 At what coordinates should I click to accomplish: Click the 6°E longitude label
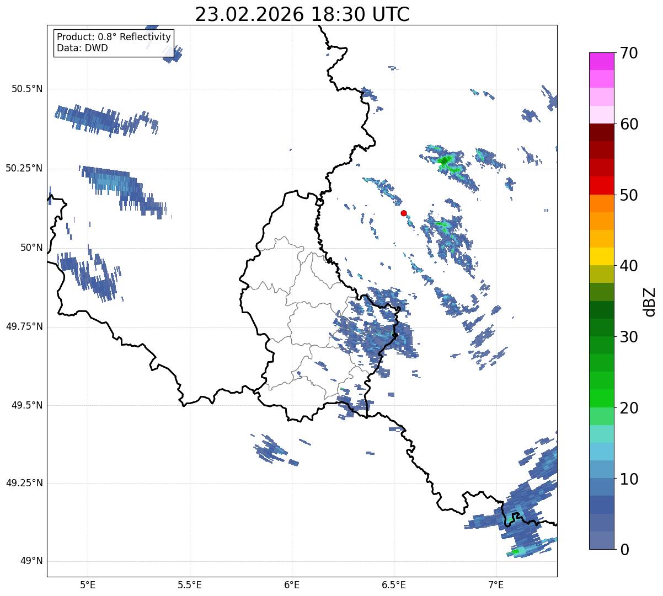point(292,584)
